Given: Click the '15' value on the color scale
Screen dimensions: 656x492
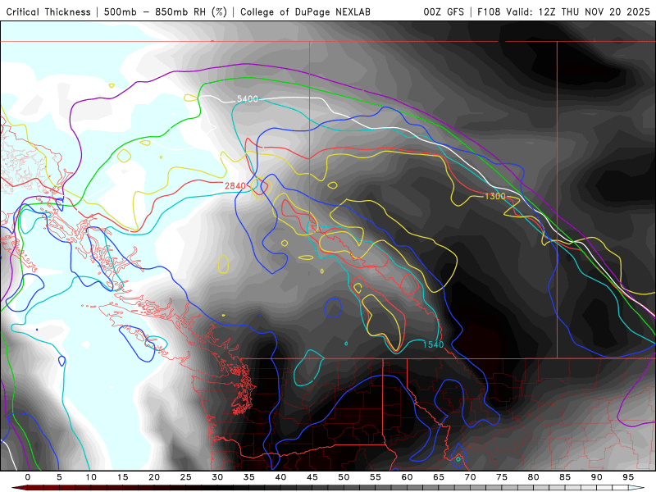Looking at the screenshot, I should click(122, 477).
